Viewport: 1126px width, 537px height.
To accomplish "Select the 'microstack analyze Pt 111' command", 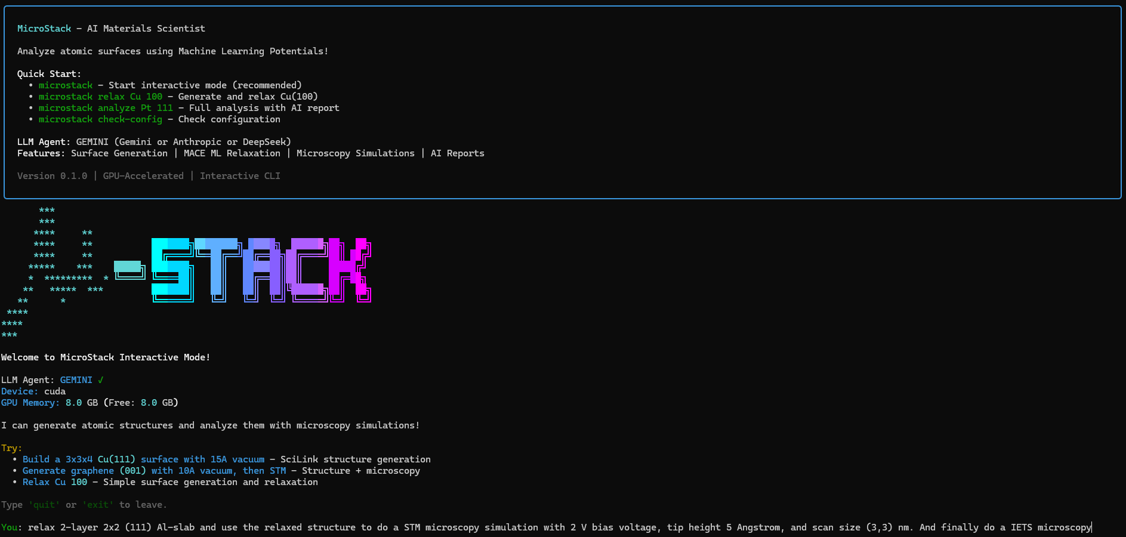I will (x=106, y=108).
